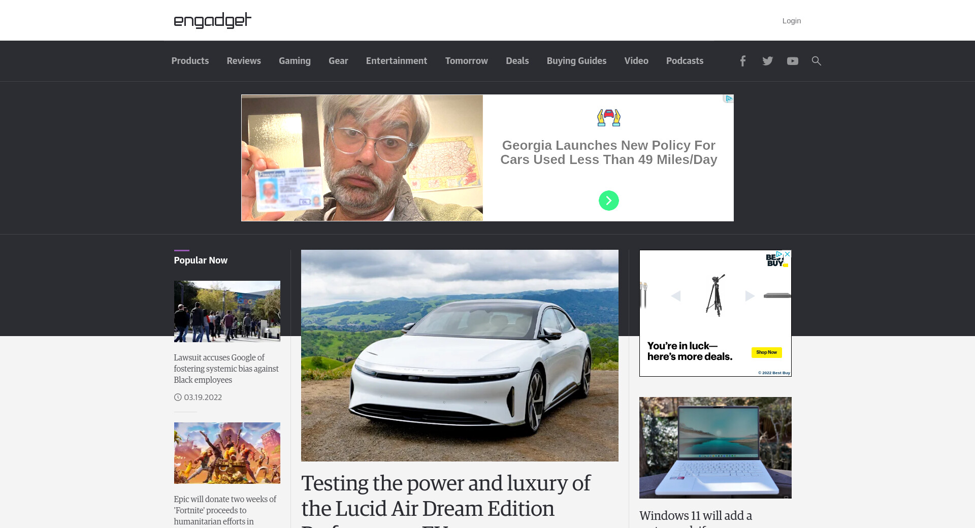Show next product in Best Buy ad

[750, 296]
